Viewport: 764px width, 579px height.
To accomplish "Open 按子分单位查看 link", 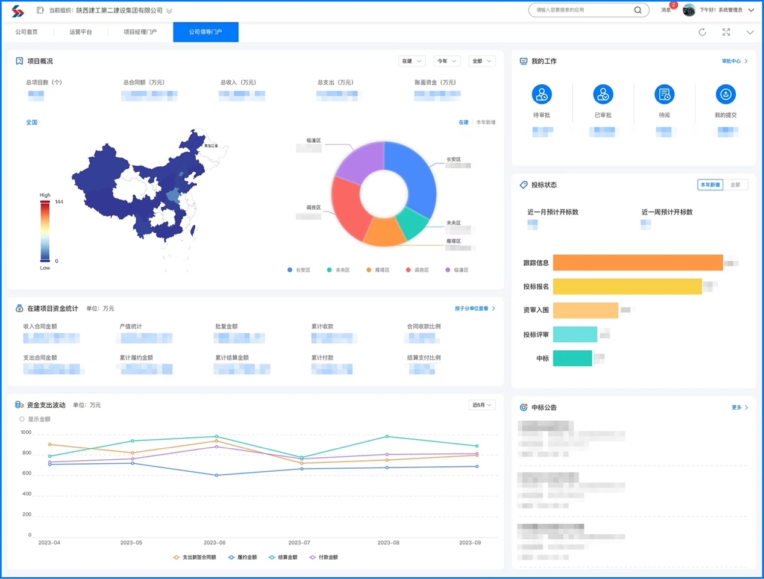I will pos(475,308).
